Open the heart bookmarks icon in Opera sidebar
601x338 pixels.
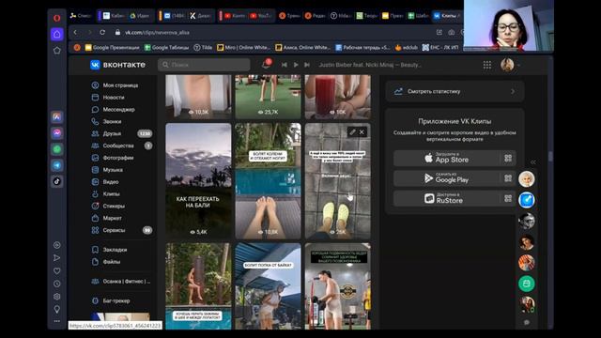click(x=56, y=271)
